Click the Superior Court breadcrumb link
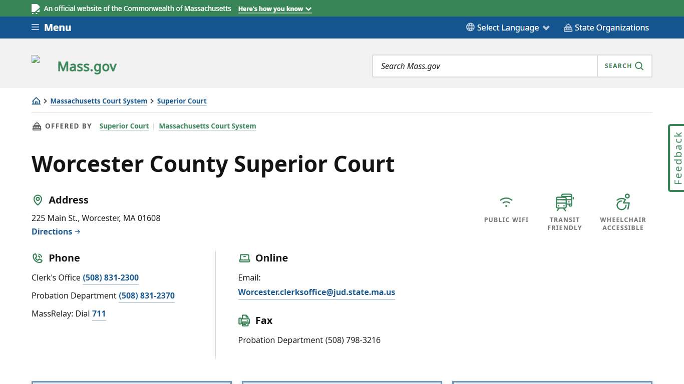Viewport: 684px width, 384px height. (182, 101)
